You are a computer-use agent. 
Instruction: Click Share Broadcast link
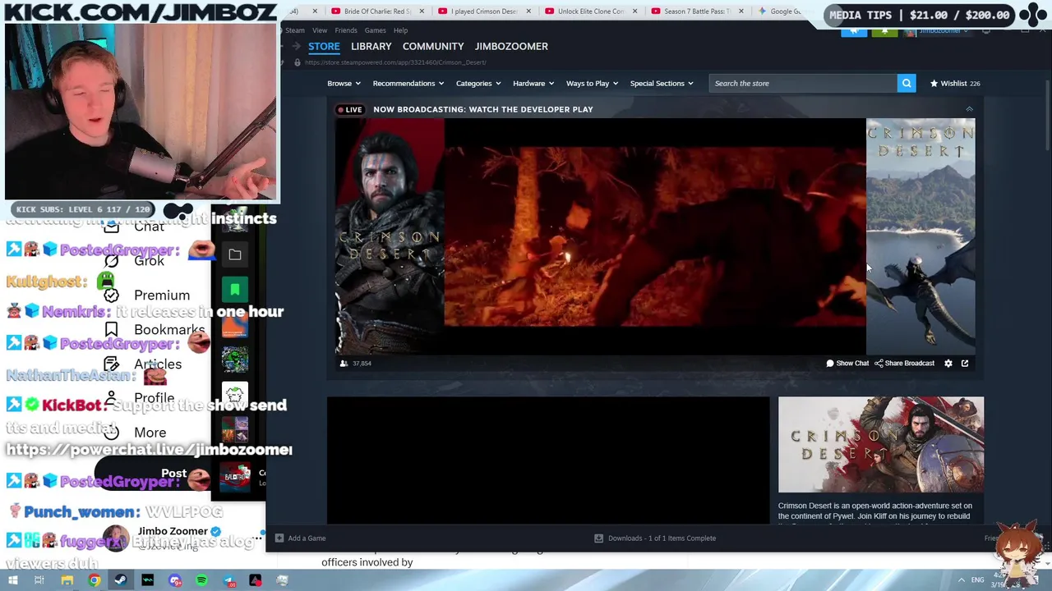click(904, 363)
